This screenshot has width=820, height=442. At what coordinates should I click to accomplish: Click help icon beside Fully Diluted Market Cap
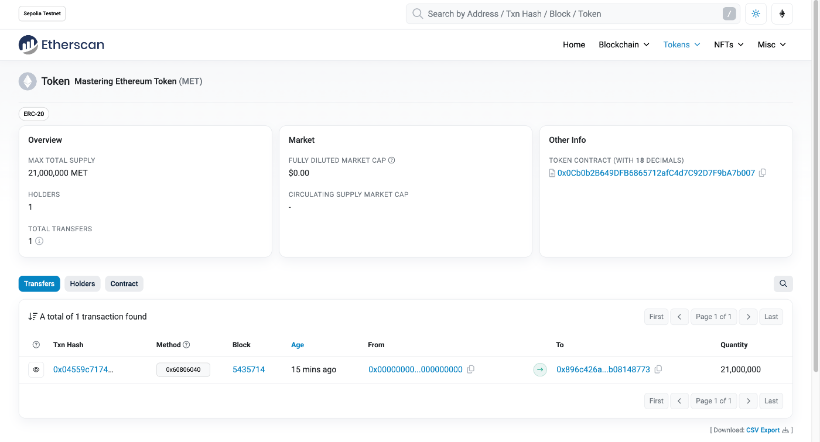tap(392, 160)
